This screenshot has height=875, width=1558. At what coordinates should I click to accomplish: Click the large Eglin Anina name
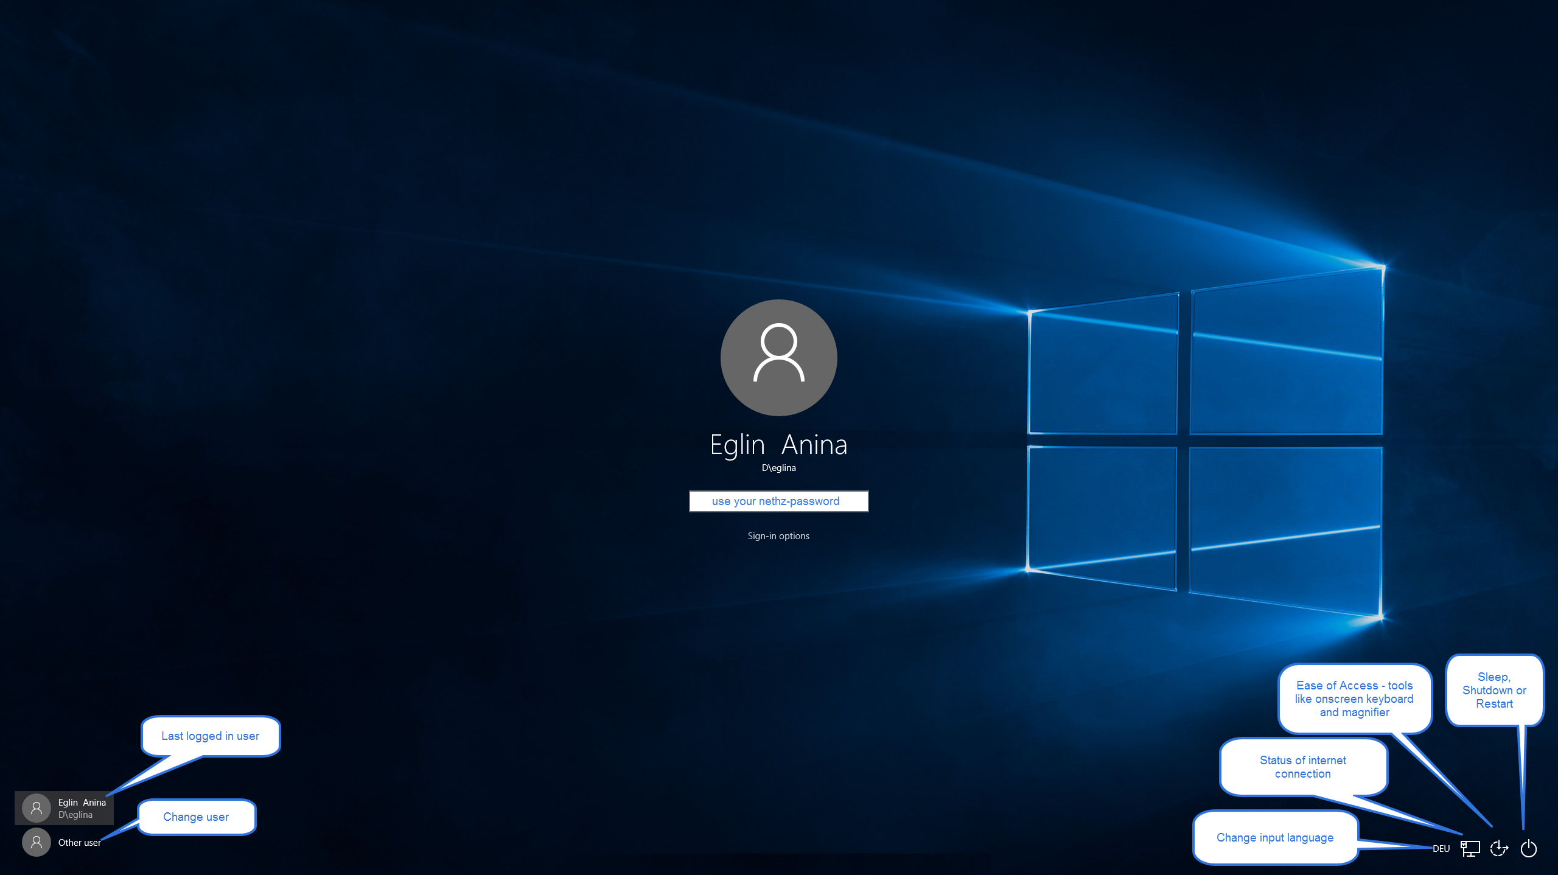tap(778, 445)
